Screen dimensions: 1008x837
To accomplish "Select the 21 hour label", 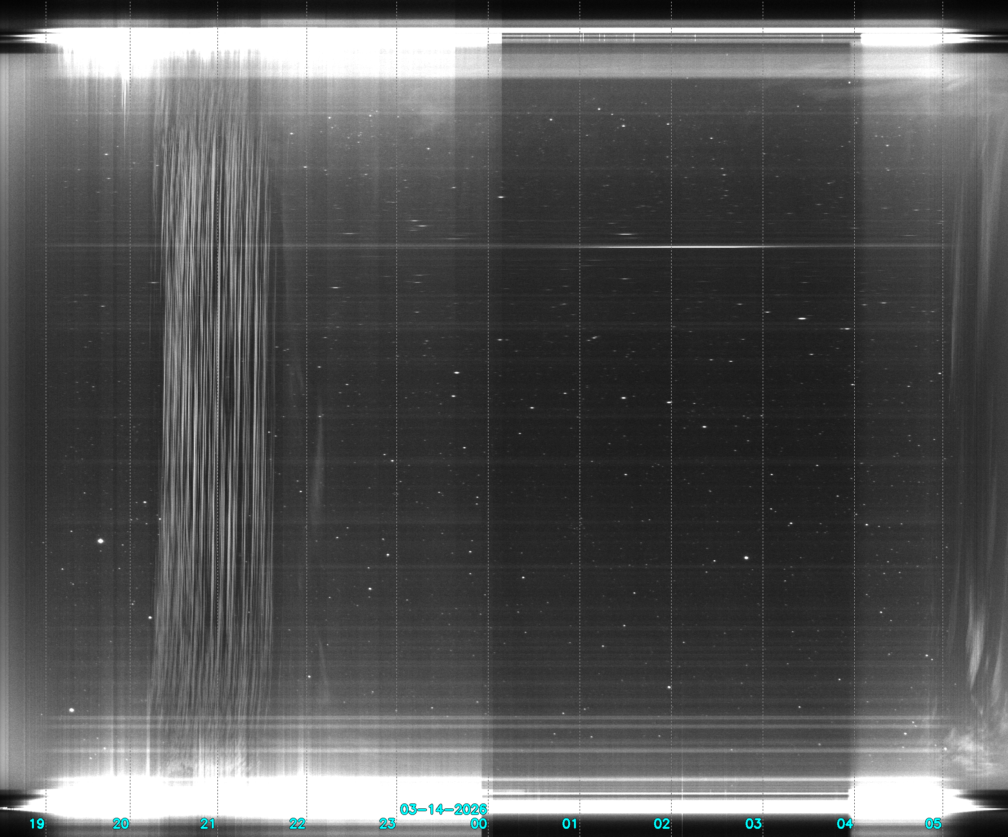I will (x=208, y=824).
